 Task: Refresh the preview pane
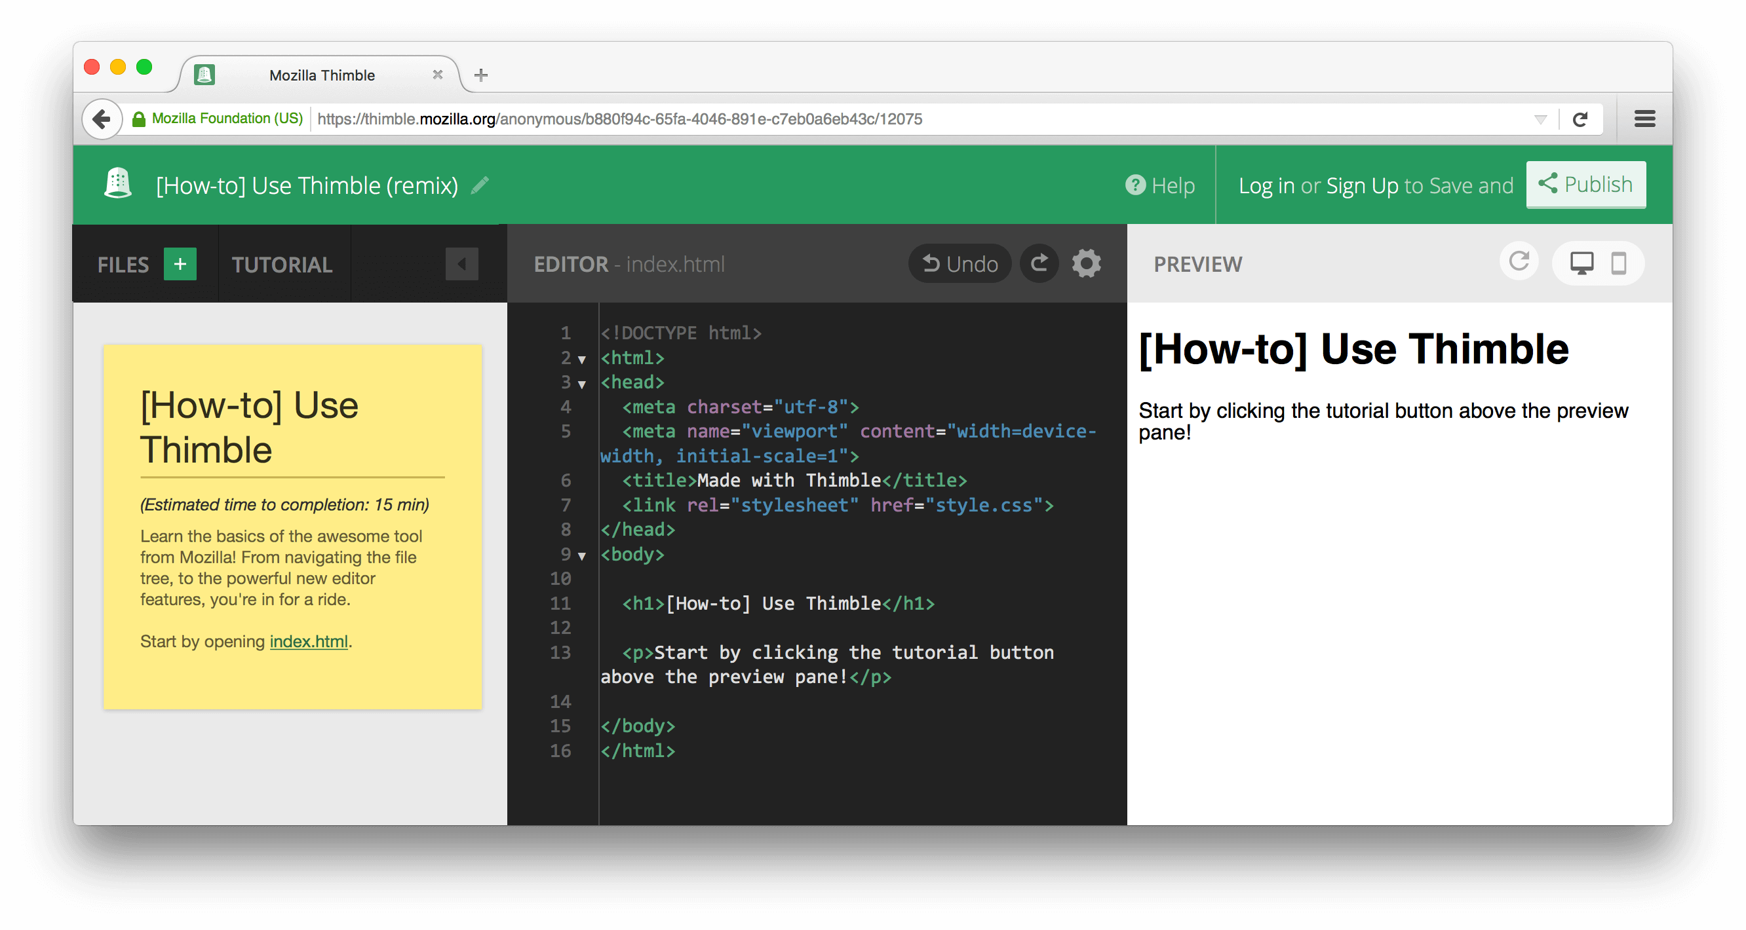coord(1519,261)
